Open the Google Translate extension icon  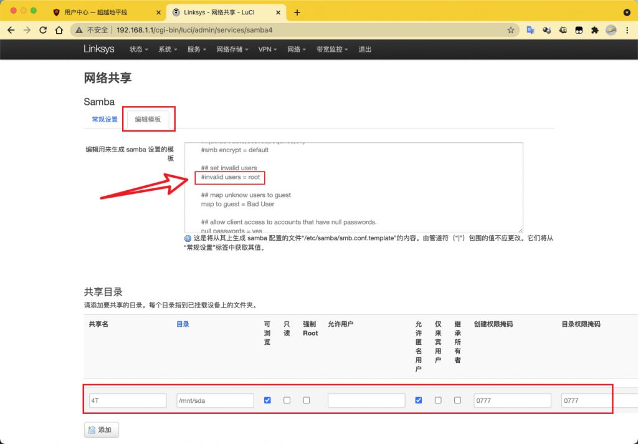(x=530, y=30)
